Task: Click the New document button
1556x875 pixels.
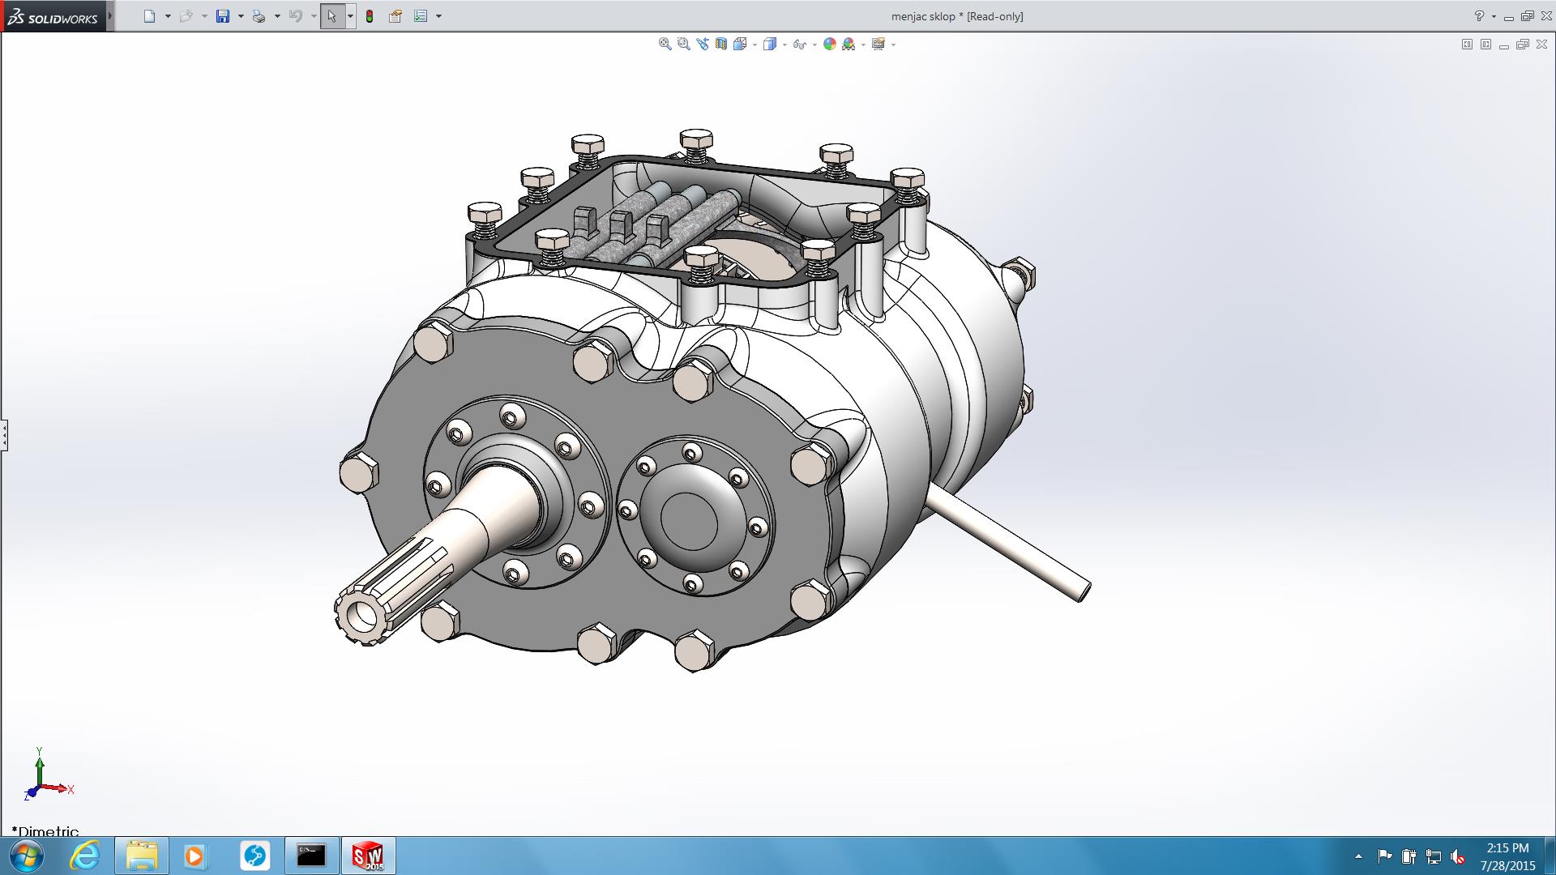Action: (x=149, y=16)
